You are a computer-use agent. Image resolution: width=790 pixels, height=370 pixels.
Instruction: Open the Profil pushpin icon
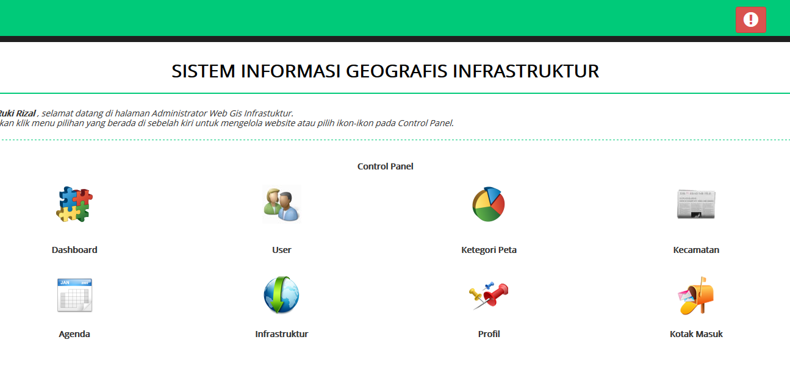tap(488, 294)
